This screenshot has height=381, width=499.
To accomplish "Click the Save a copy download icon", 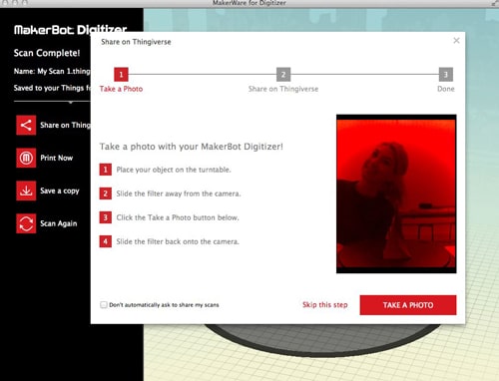I will [26, 190].
